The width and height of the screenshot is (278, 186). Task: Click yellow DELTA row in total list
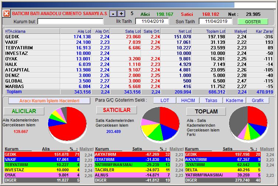223,170
